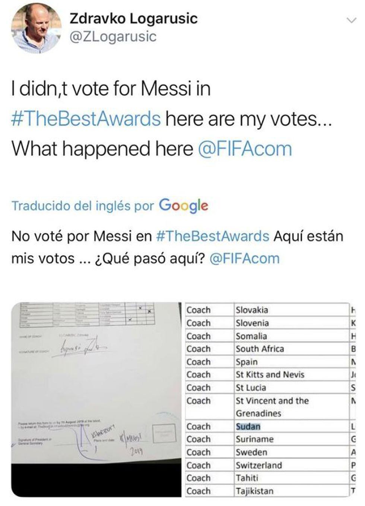Image resolution: width=365 pixels, height=506 pixels.
Task: Click the "Traducido del inglés por" label
Action: coord(83,206)
